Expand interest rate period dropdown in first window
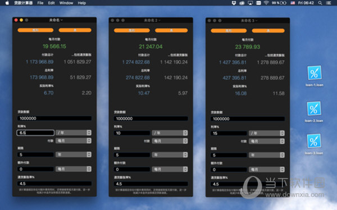This screenshot has width=337, height=210. (73, 133)
